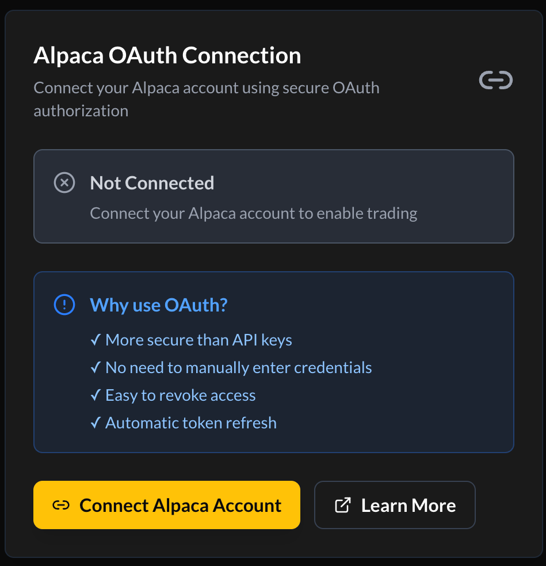Select the Why use OAuth info panel

(274, 362)
